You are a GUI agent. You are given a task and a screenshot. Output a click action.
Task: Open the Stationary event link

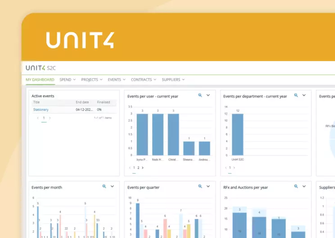click(x=41, y=110)
